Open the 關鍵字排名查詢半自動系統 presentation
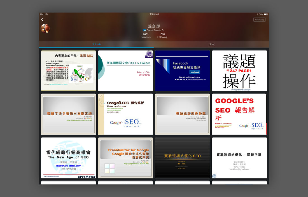This screenshot has height=197, width=308. [x=69, y=114]
